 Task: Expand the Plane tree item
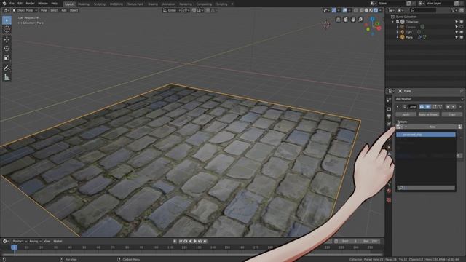pos(398,37)
